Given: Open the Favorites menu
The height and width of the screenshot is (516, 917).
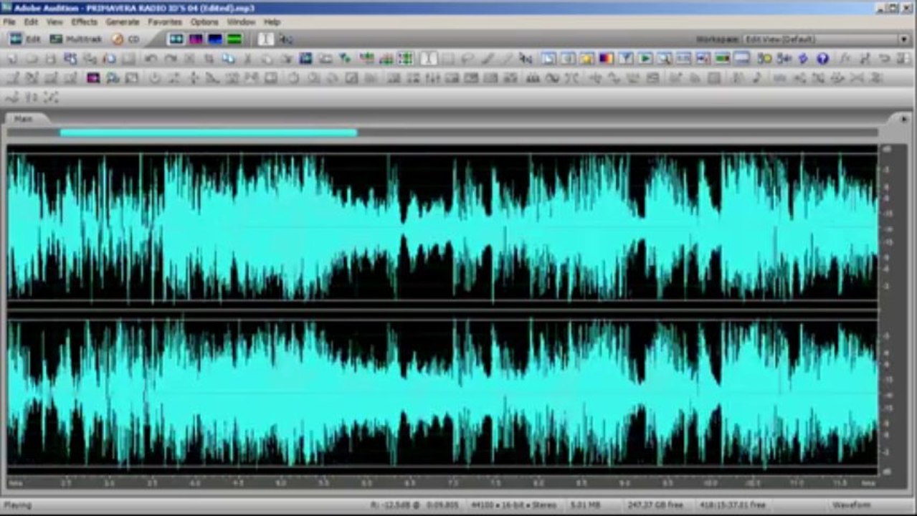Looking at the screenshot, I should pos(165,22).
